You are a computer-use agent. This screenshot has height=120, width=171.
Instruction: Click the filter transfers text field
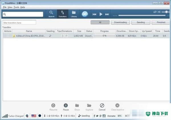pos(19,23)
